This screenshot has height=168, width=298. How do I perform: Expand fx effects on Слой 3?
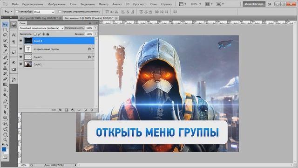[93, 57]
